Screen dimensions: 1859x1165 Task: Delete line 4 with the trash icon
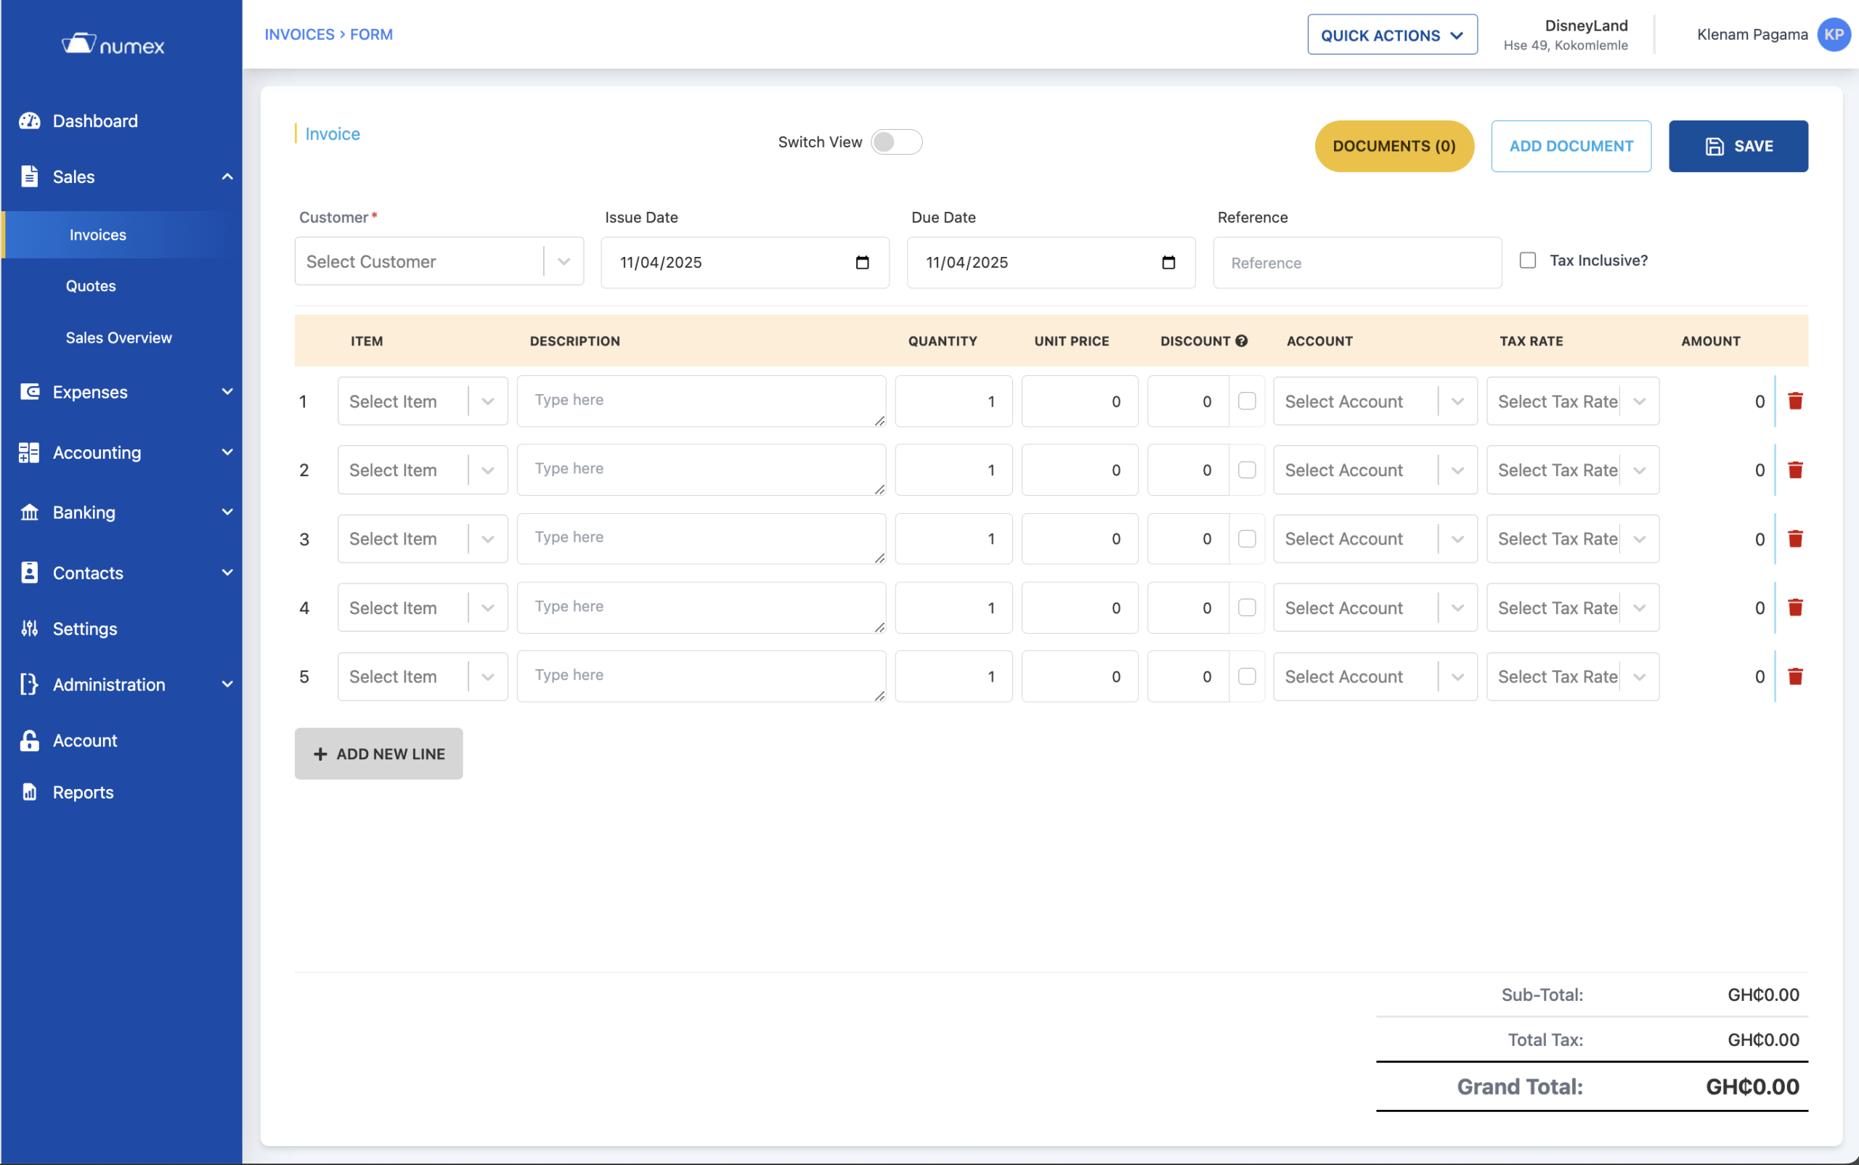(x=1795, y=607)
